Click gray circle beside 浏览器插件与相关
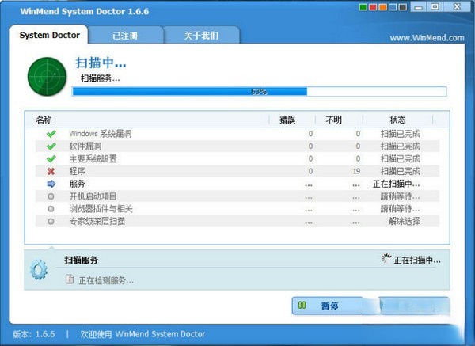The height and width of the screenshot is (346, 475). [51, 209]
